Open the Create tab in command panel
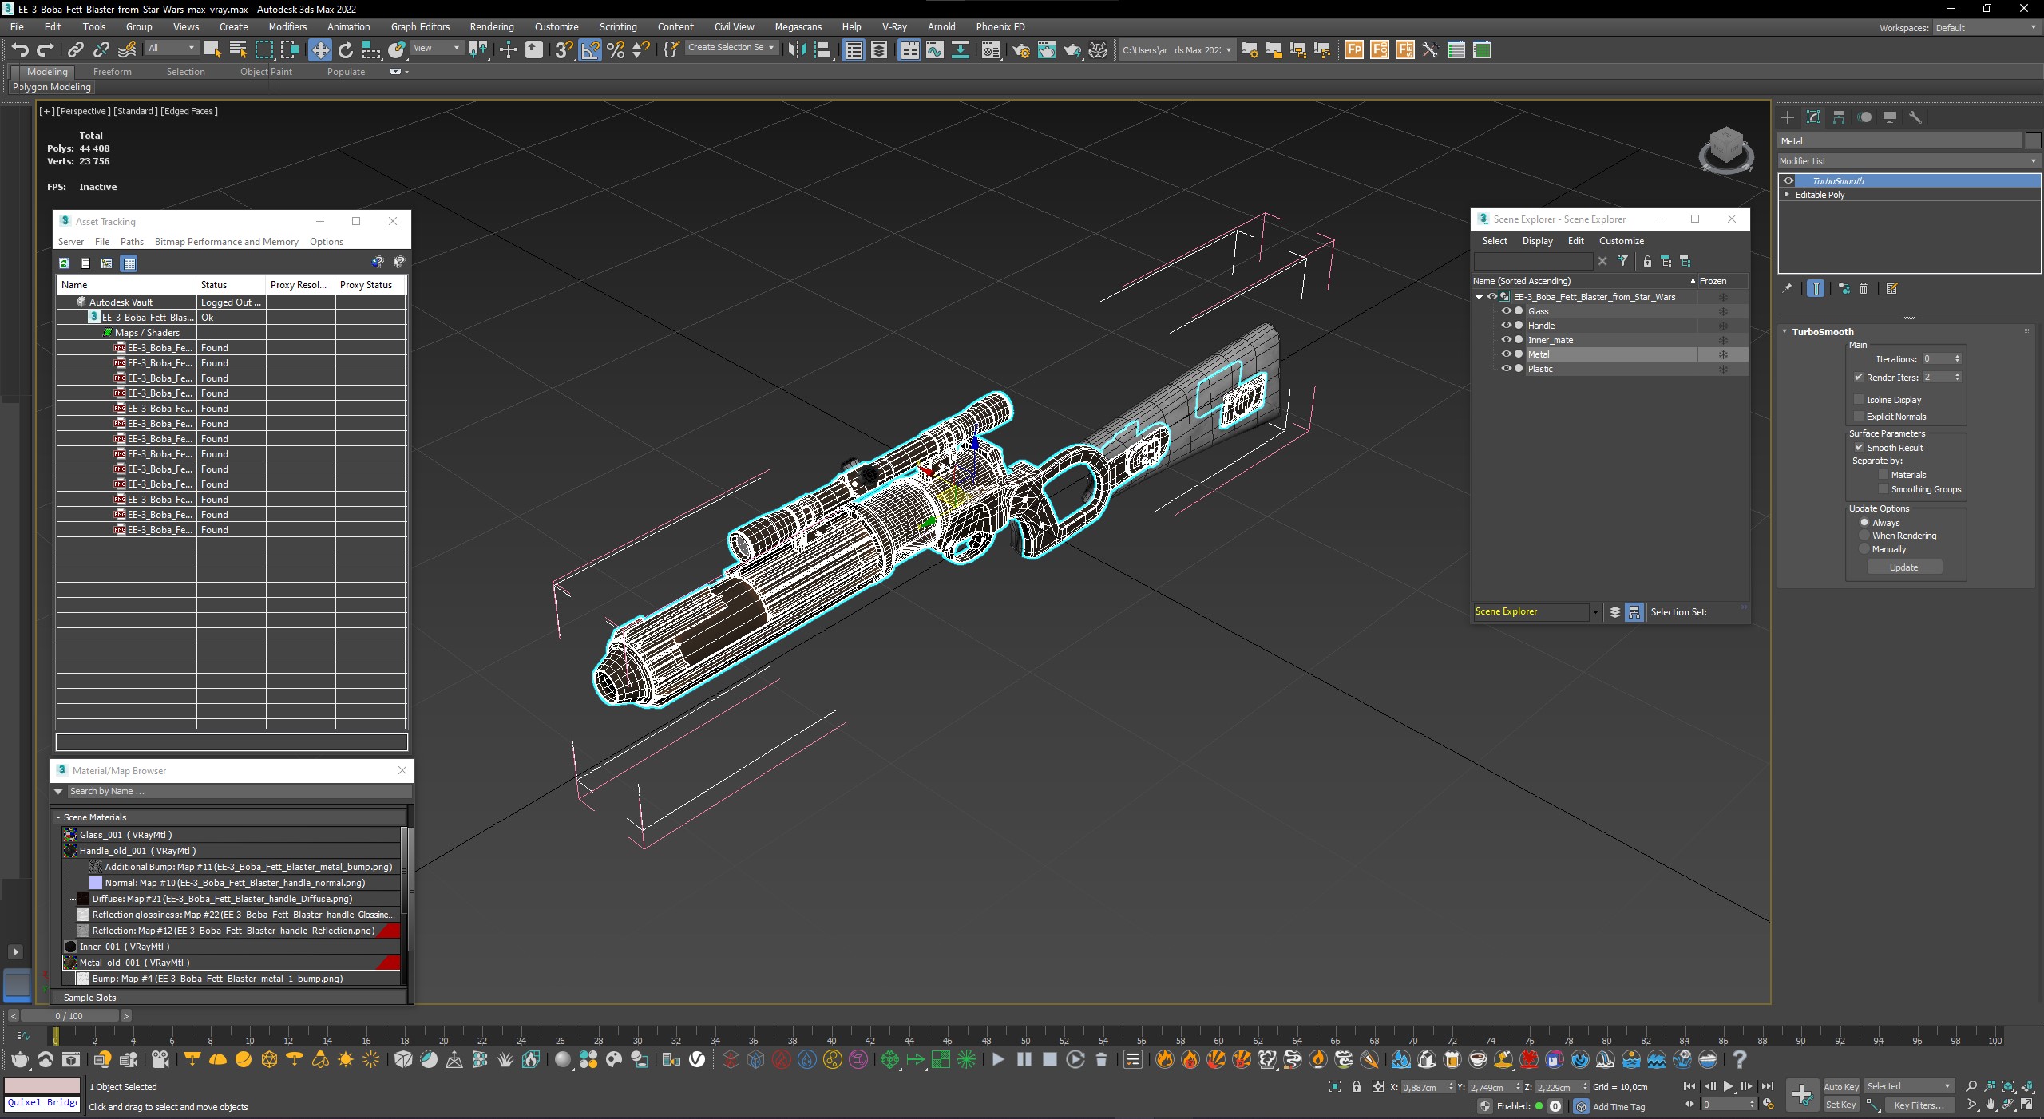Viewport: 2044px width, 1119px height. click(1788, 117)
